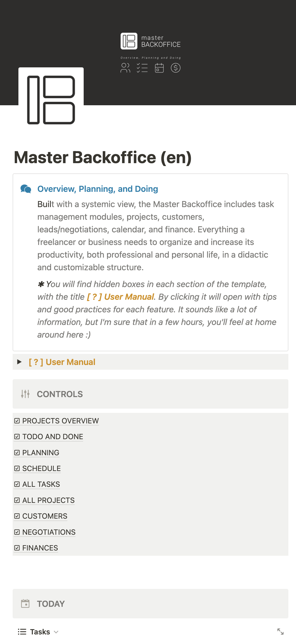Click the Master Backoffice page icon

tap(51, 100)
